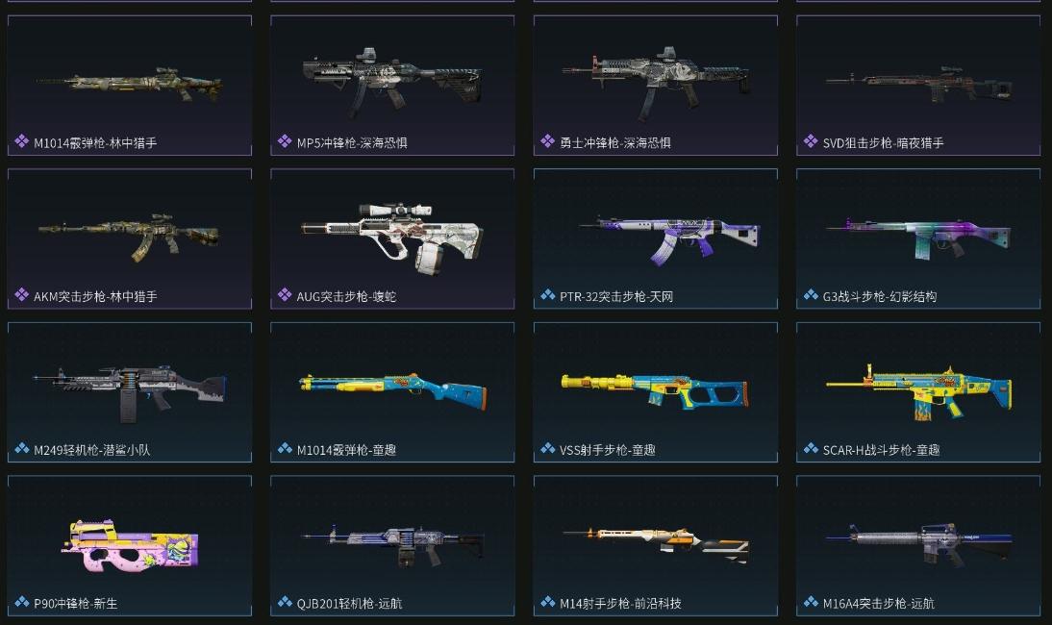Select the M249轻机枪-潜鲨小队 machine gun
Viewport: 1052px width, 625px height.
130,392
